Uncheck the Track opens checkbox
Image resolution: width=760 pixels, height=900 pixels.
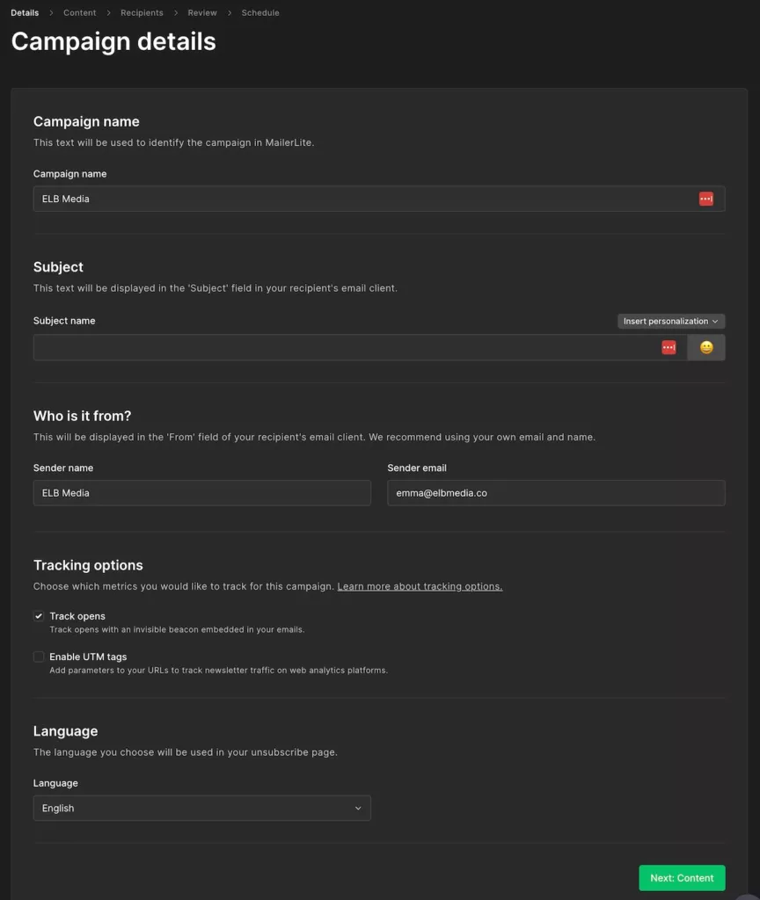[39, 616]
